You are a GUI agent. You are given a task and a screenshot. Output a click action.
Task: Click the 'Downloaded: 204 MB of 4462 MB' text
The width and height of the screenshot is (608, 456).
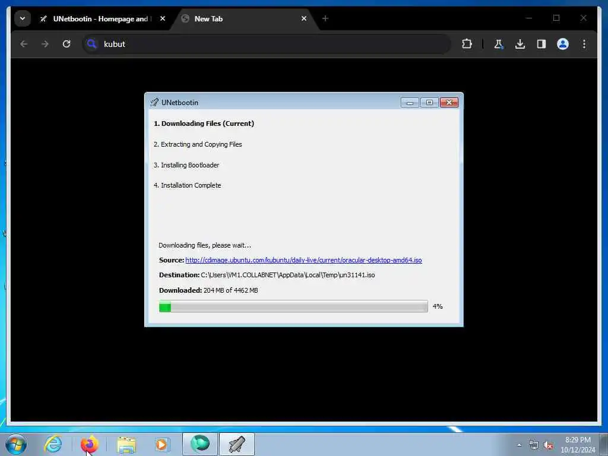pos(208,290)
